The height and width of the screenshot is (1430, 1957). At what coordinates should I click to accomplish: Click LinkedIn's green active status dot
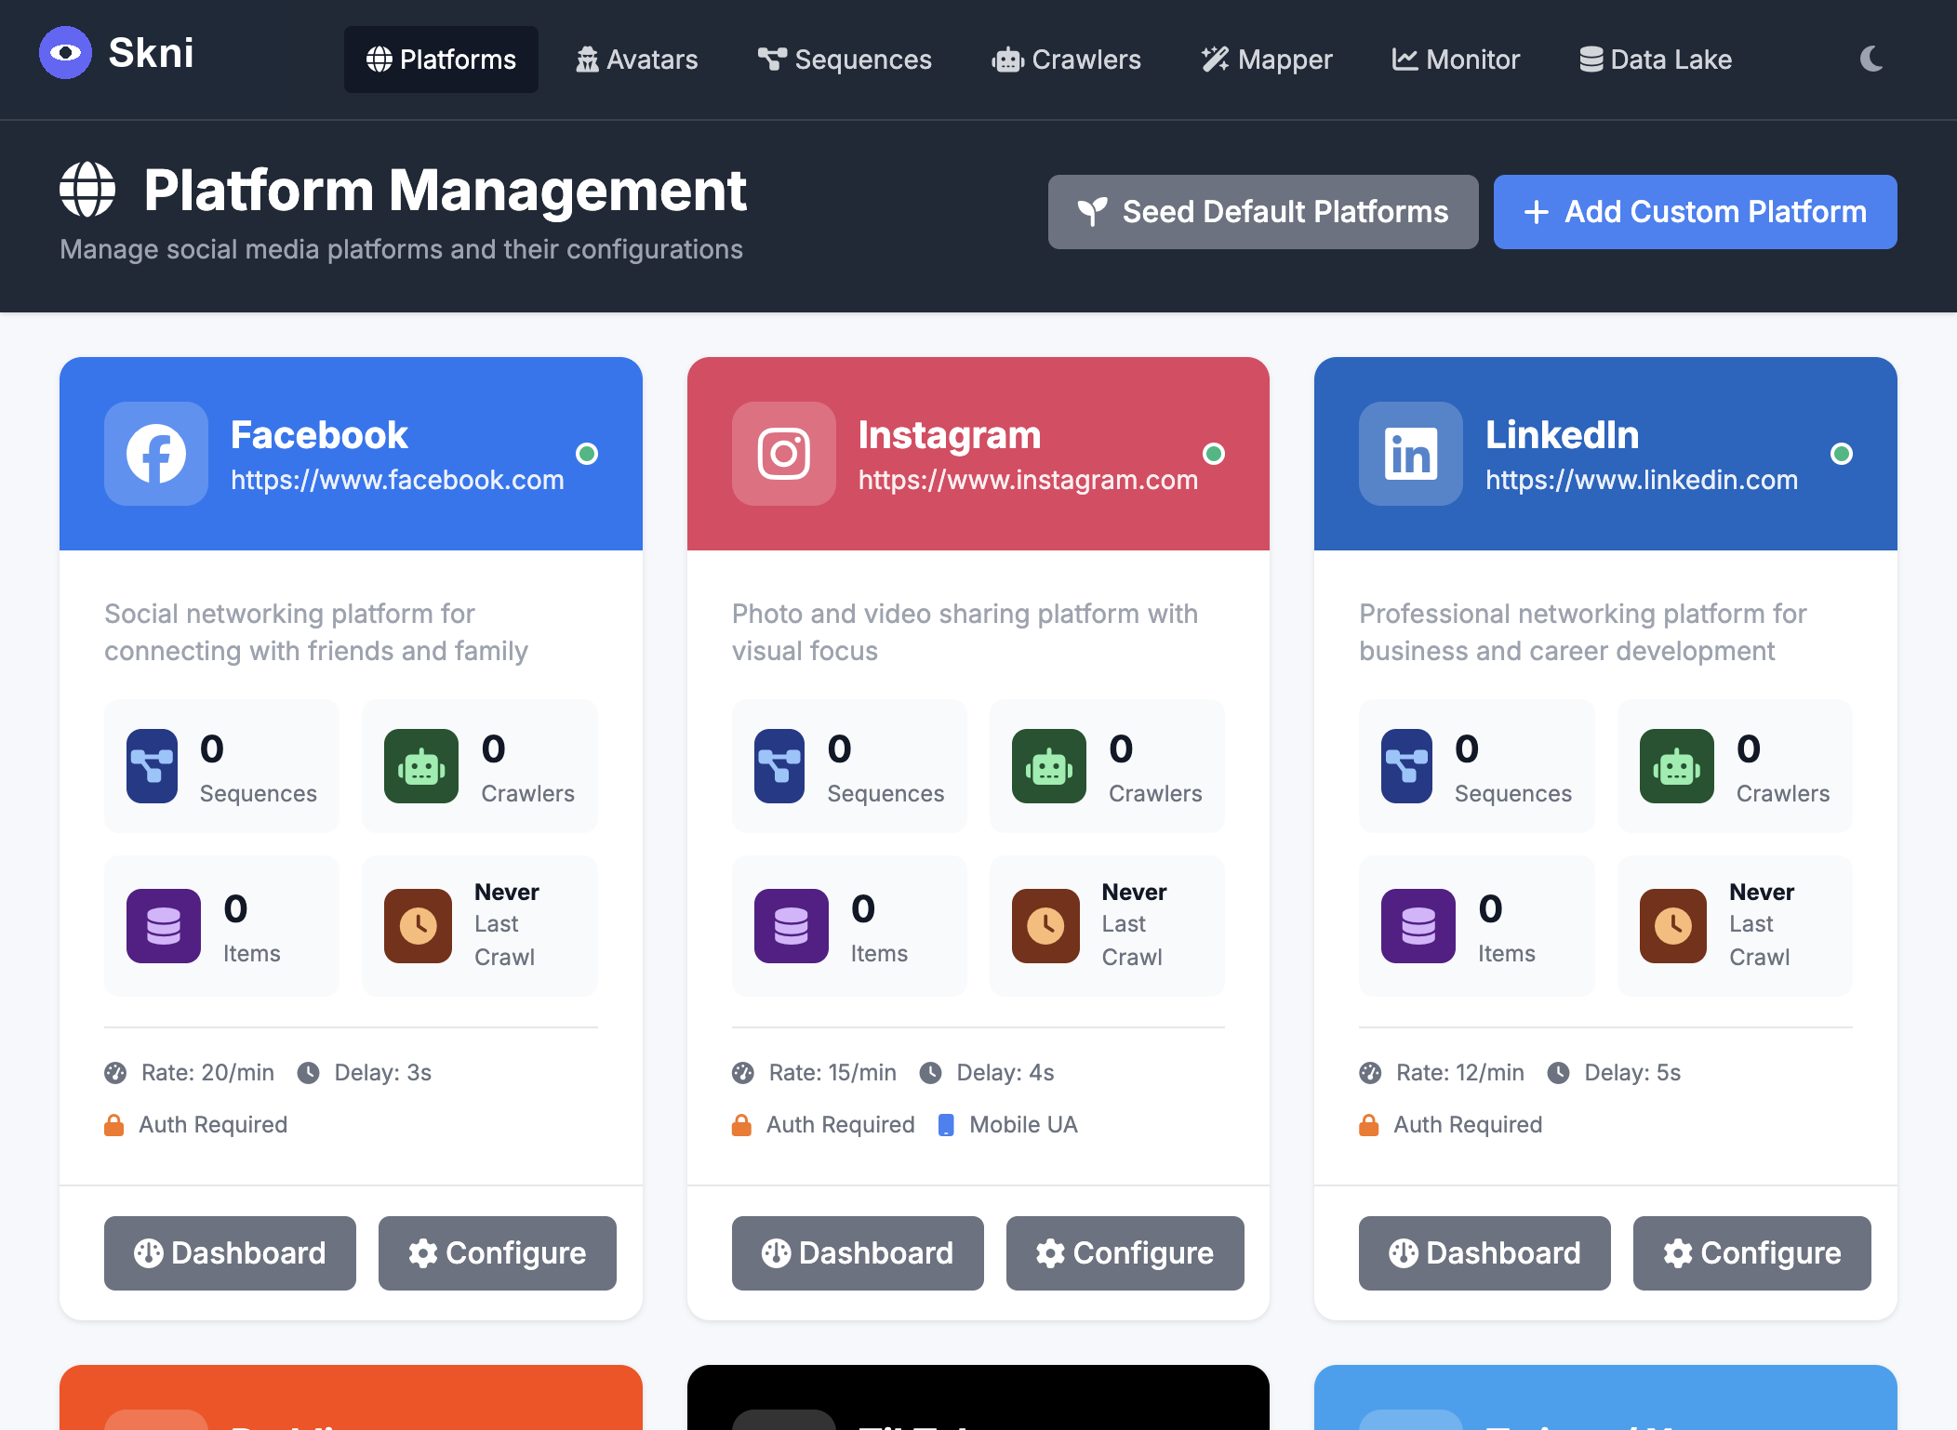(x=1841, y=454)
